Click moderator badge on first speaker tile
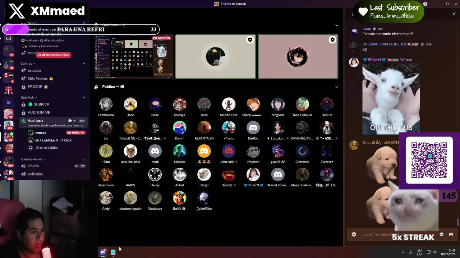 click(x=250, y=40)
